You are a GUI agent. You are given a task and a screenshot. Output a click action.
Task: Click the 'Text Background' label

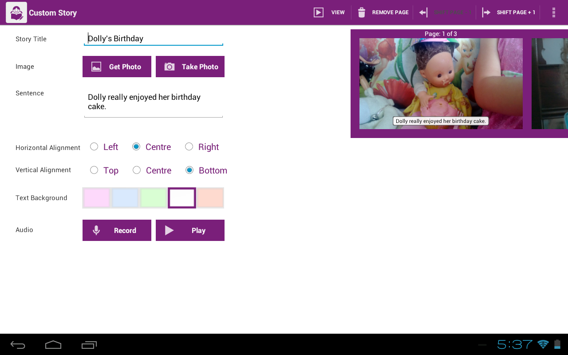[41, 198]
